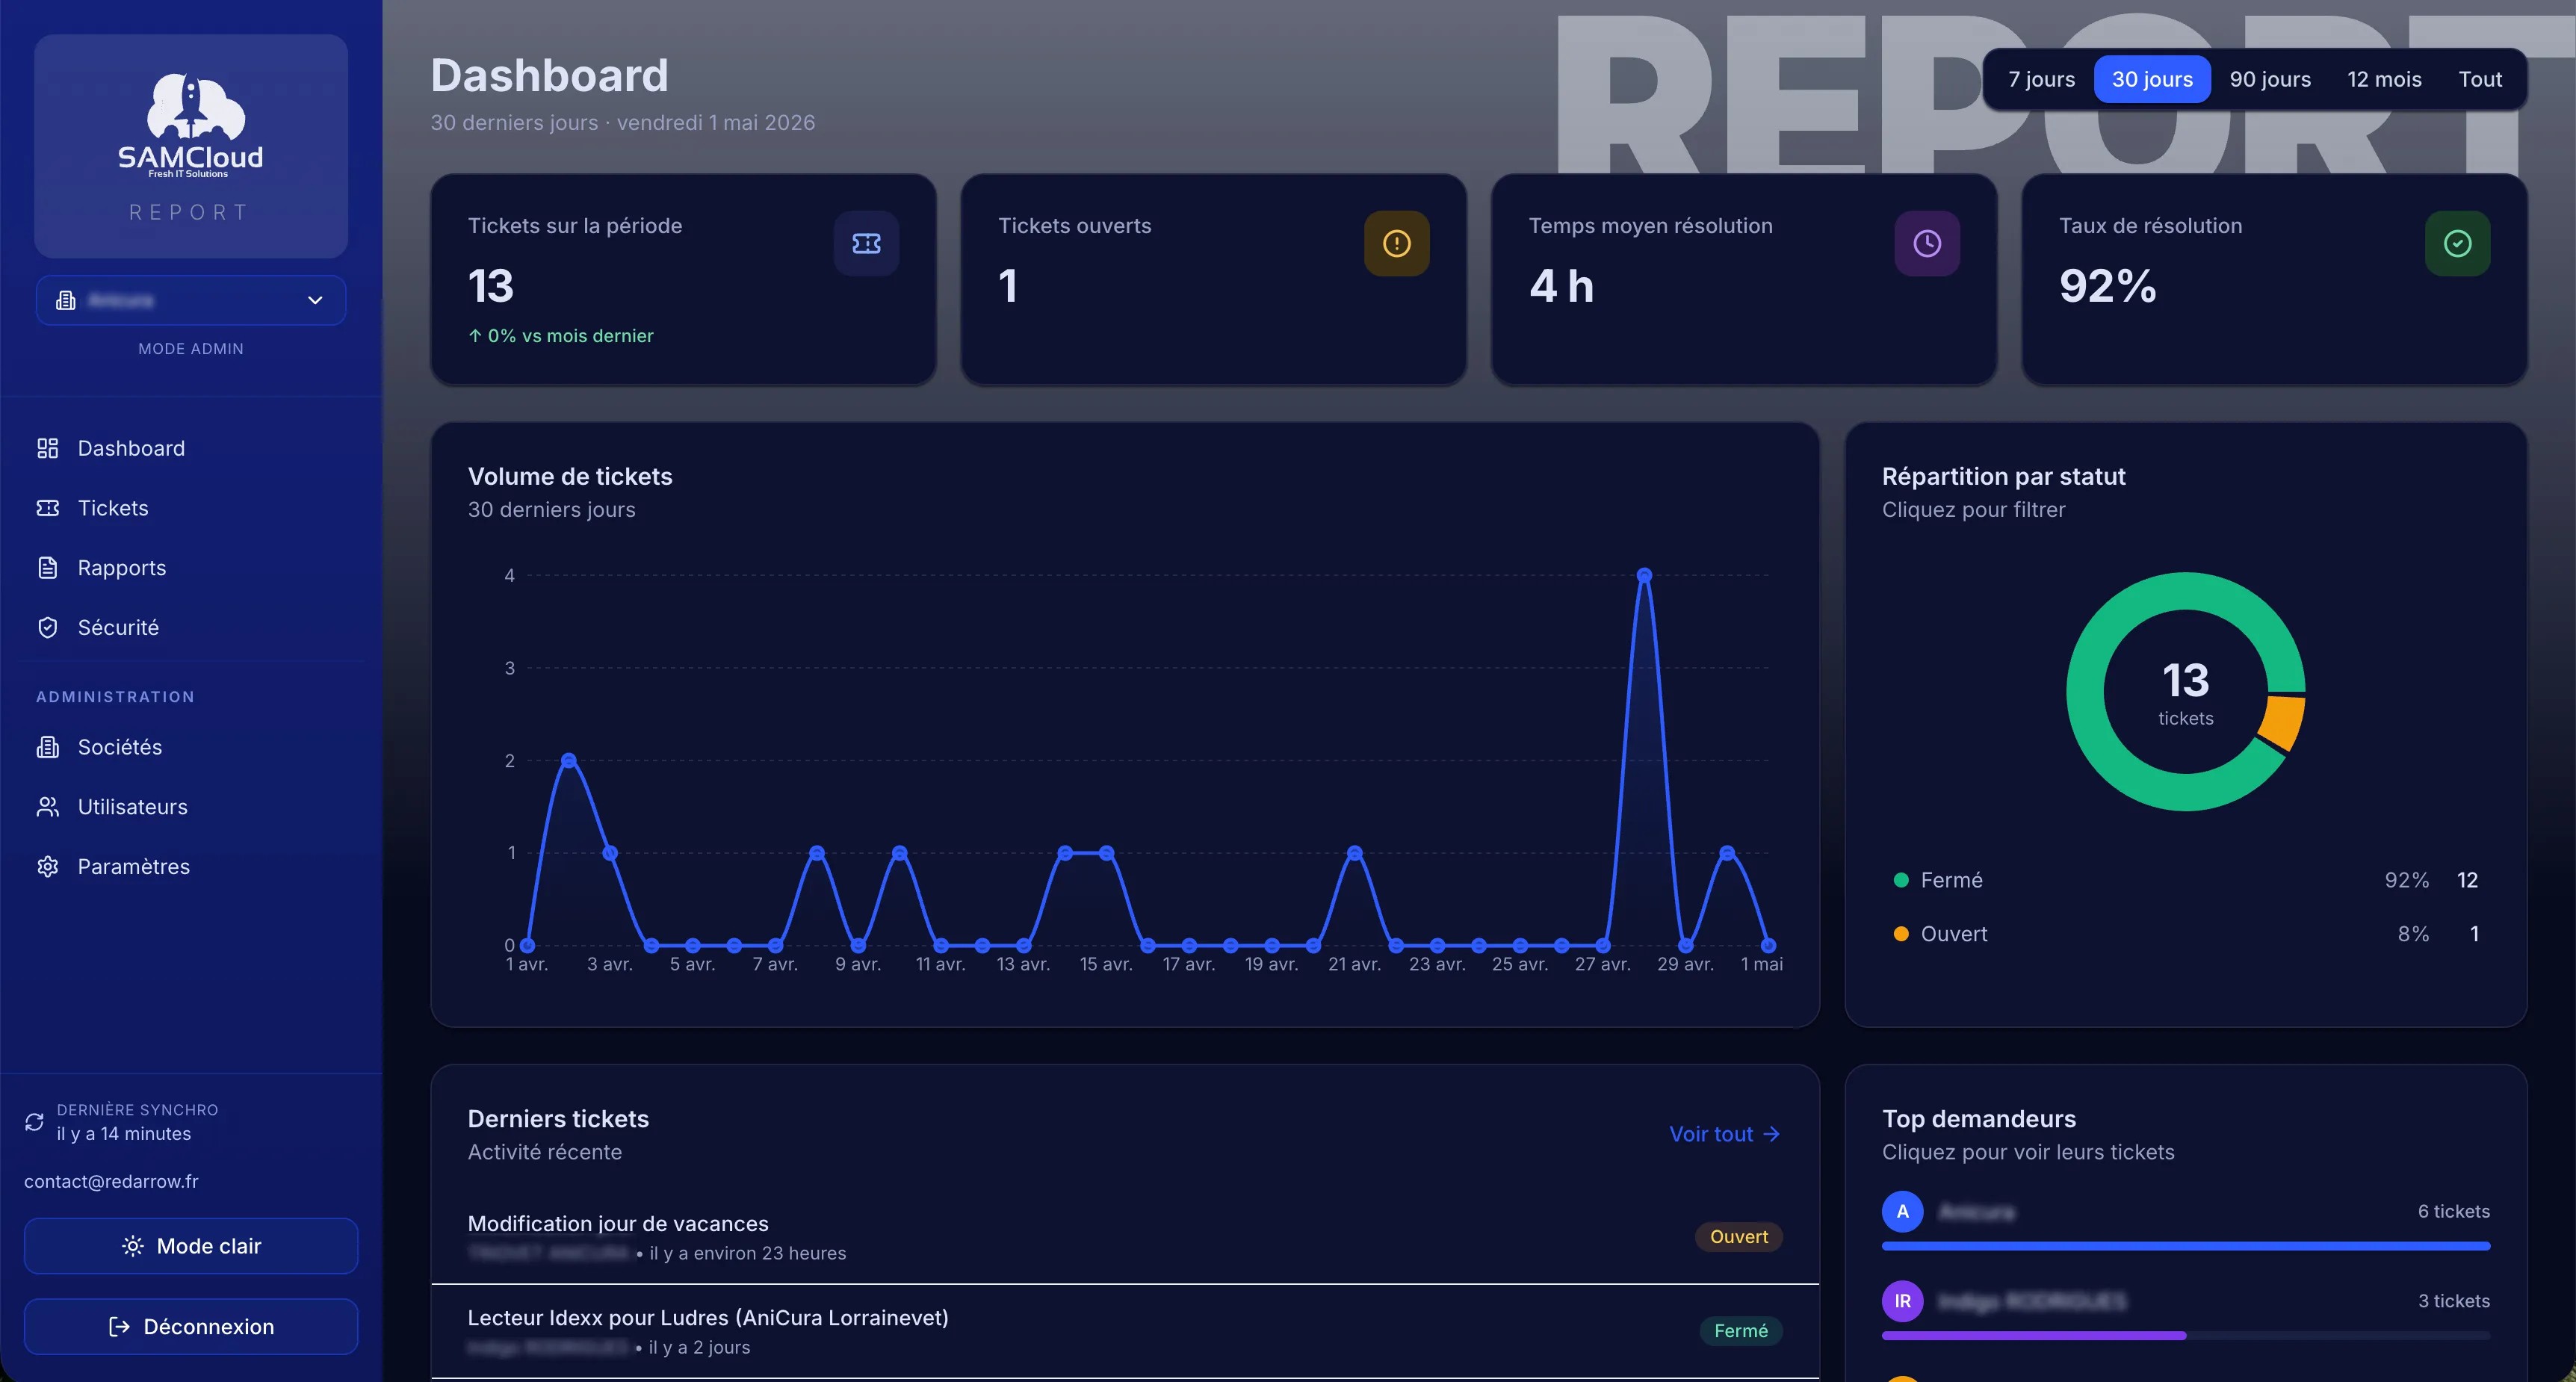The image size is (2576, 1382).
Task: Click the building icon in company selector
Action: 66,300
